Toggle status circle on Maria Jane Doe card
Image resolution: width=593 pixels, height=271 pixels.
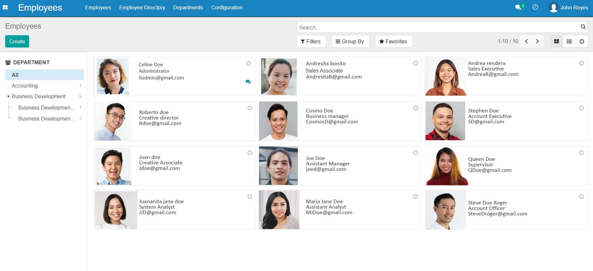coord(415,197)
